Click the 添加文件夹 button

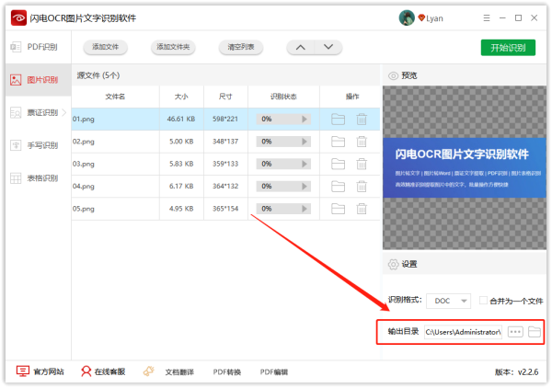pyautogui.click(x=173, y=48)
